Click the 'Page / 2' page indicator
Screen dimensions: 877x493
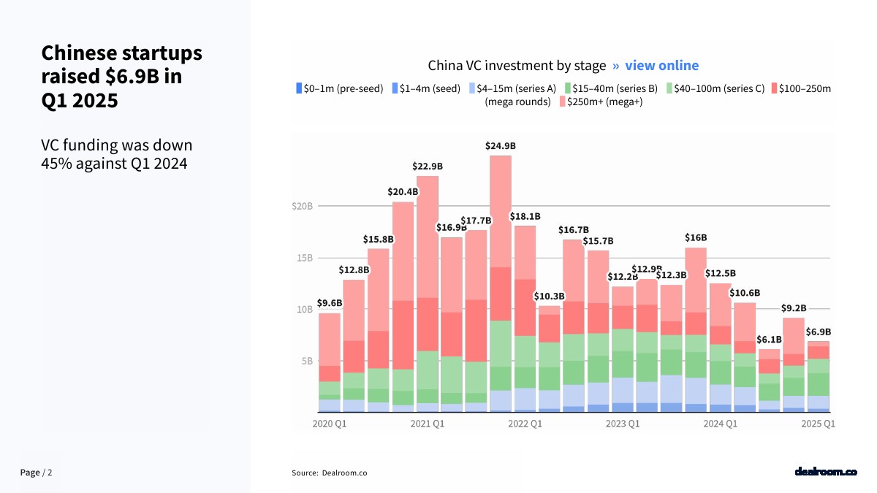click(x=37, y=473)
